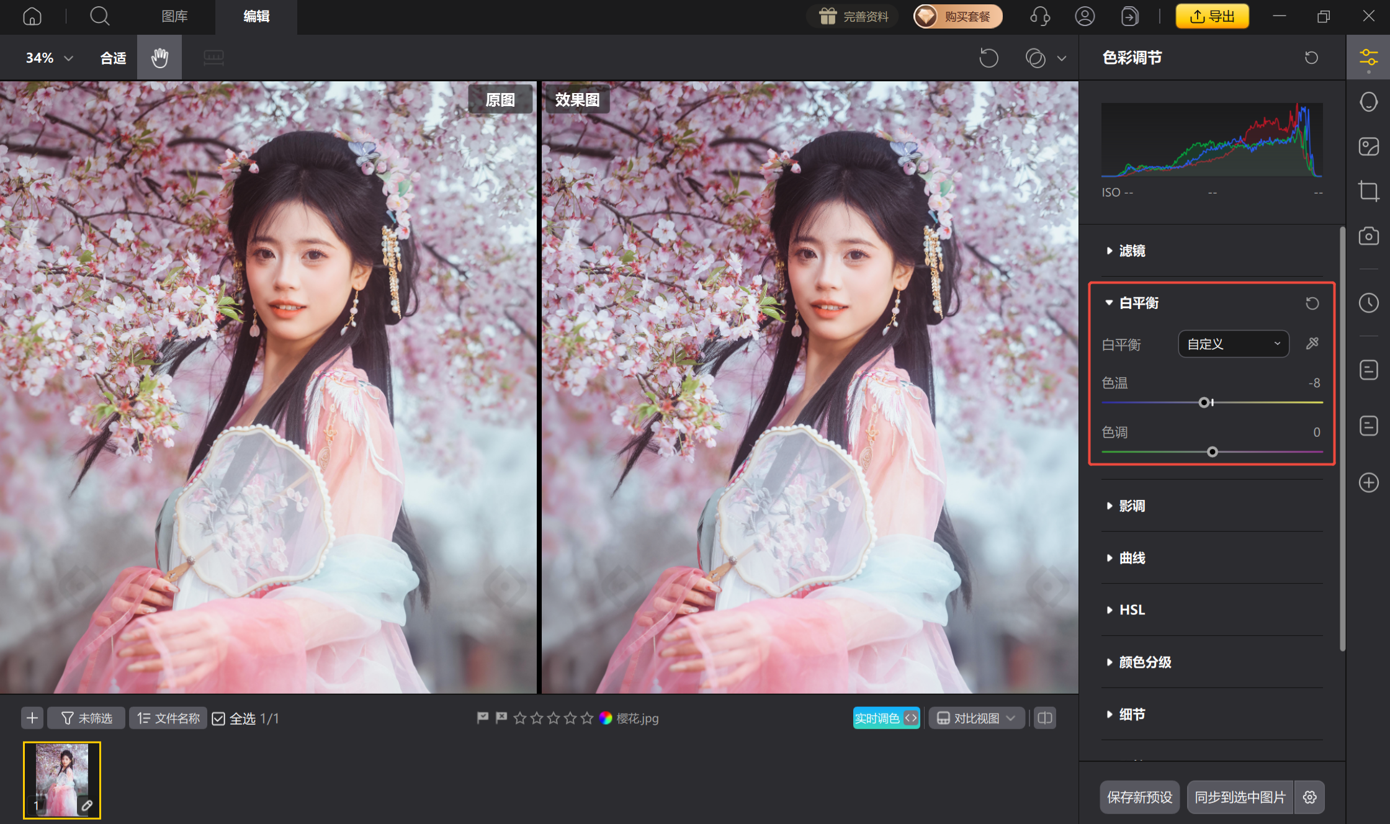The image size is (1390, 824).
Task: Click the color label circle icon
Action: [606, 718]
